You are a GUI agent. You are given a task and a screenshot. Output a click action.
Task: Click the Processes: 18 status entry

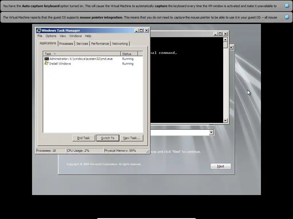(x=51, y=151)
